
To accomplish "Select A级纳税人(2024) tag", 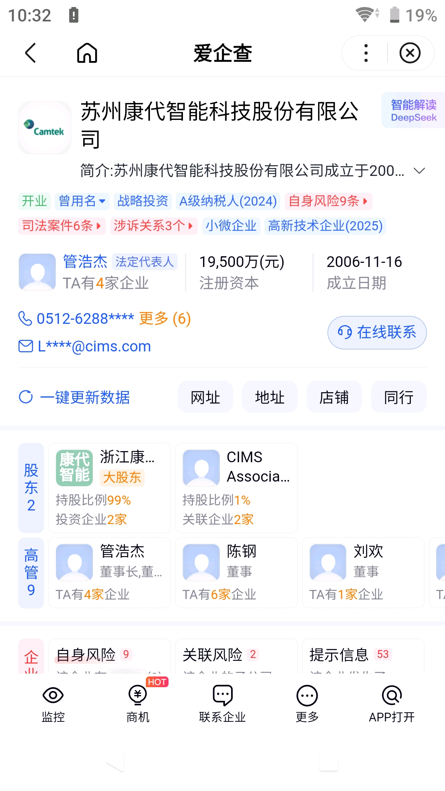I will [x=228, y=201].
